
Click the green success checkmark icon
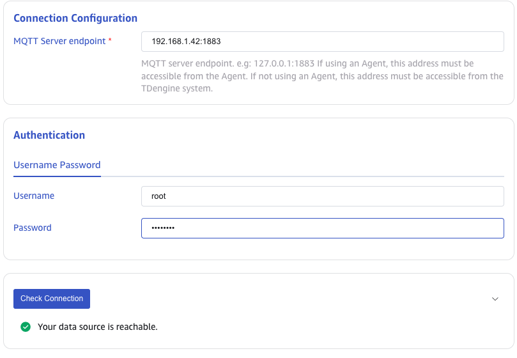26,327
